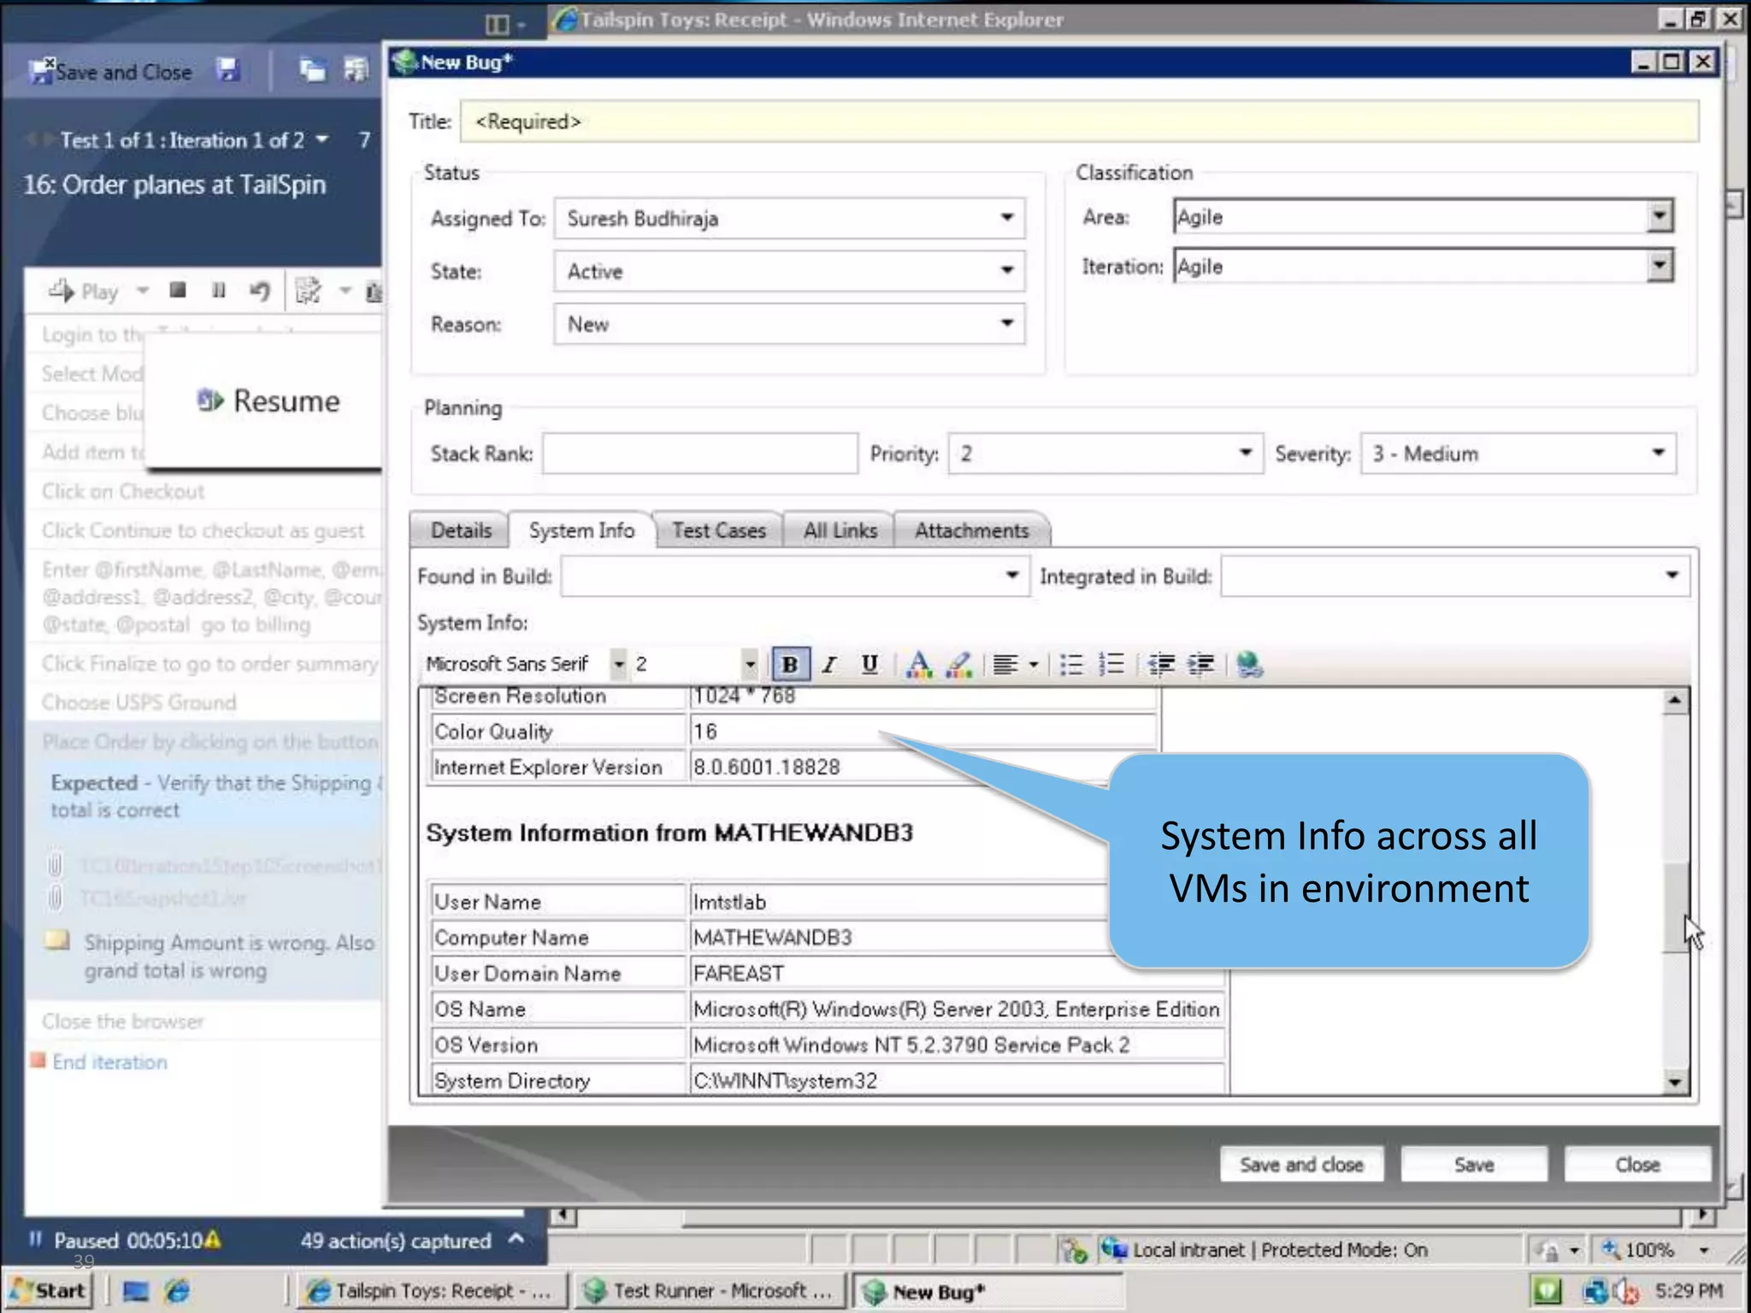Click the stop square icon in Test Runner
This screenshot has height=1313, width=1751.
178,291
